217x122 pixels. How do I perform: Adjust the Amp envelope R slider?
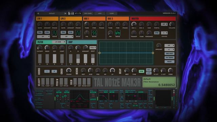coord(93,59)
